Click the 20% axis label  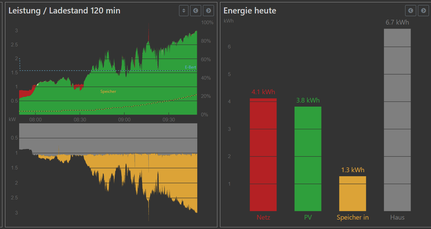point(206,96)
